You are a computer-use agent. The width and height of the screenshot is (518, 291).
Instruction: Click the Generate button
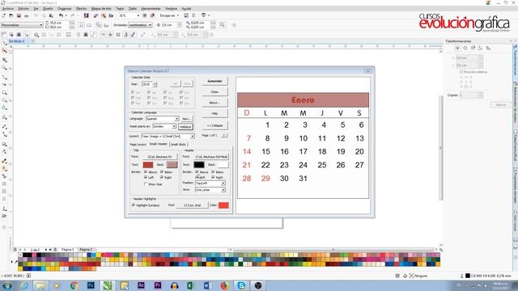214,81
